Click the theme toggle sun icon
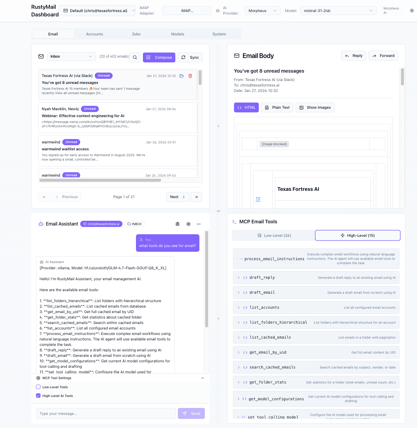 pyautogui.click(x=412, y=11)
